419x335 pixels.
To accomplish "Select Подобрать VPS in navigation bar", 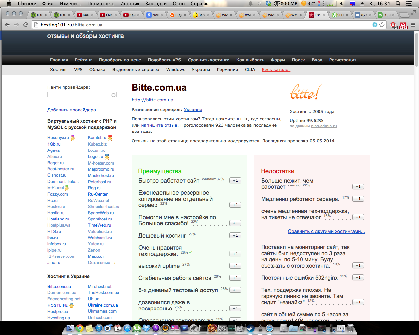I will 164,60.
